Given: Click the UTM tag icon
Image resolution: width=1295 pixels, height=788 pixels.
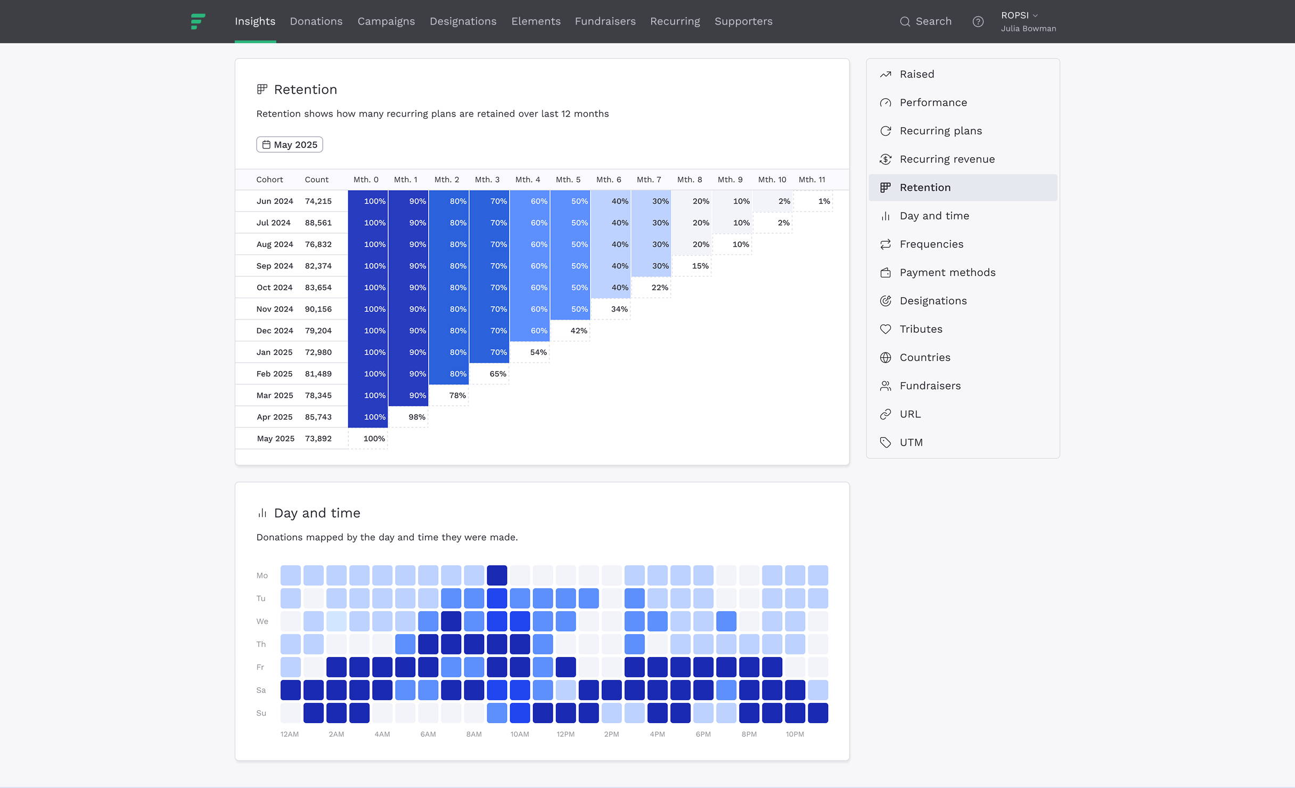Looking at the screenshot, I should click(886, 442).
